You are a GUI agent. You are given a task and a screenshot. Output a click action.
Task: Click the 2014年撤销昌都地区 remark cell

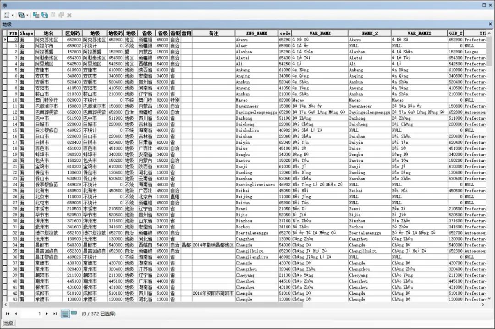tap(214, 245)
